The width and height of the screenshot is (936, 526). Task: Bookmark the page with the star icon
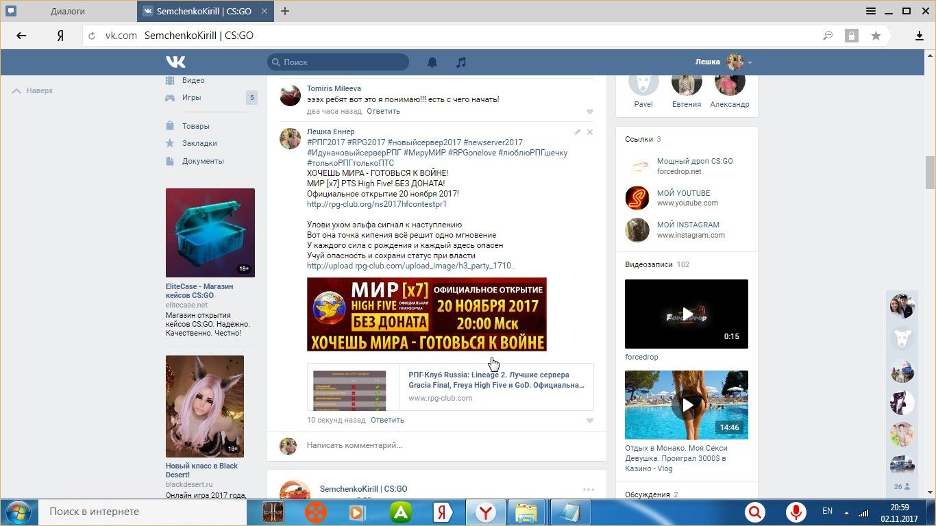click(x=876, y=36)
